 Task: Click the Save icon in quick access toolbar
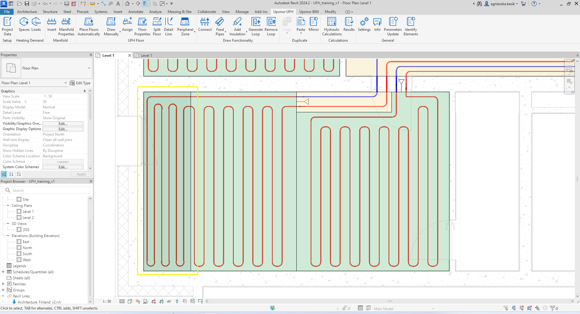click(x=27, y=4)
